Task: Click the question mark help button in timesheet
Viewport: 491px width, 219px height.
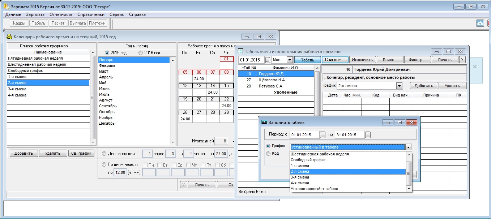Action: pos(462,60)
